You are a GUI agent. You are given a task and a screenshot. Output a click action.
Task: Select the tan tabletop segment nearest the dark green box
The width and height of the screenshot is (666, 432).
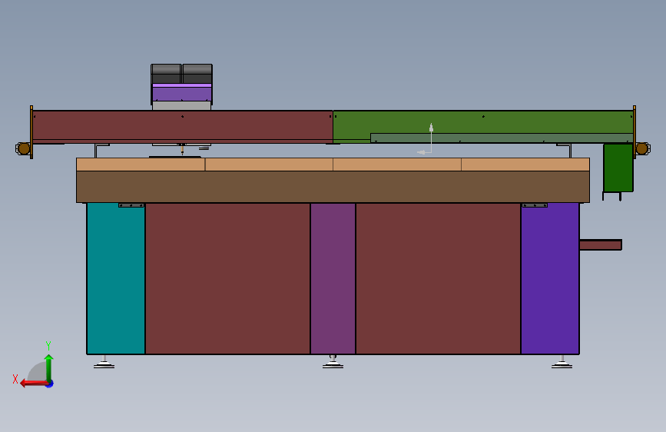(x=525, y=164)
